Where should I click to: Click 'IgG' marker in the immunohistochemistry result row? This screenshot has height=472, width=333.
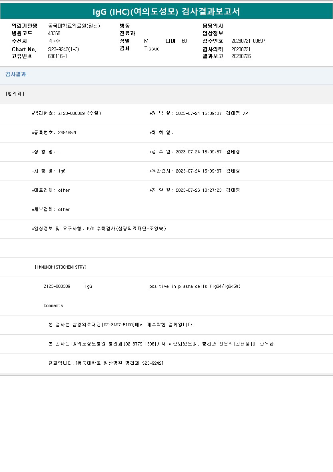88,287
